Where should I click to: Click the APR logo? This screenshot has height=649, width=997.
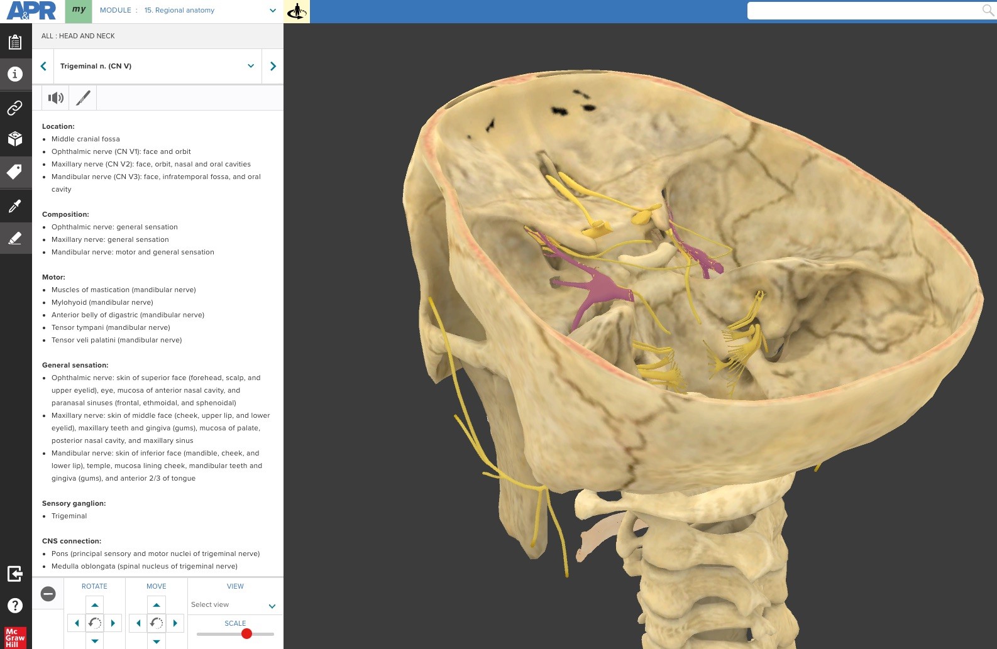coord(31,11)
